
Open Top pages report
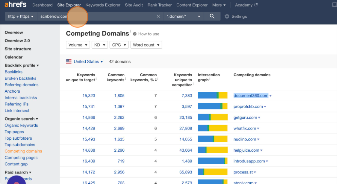coord(14,132)
